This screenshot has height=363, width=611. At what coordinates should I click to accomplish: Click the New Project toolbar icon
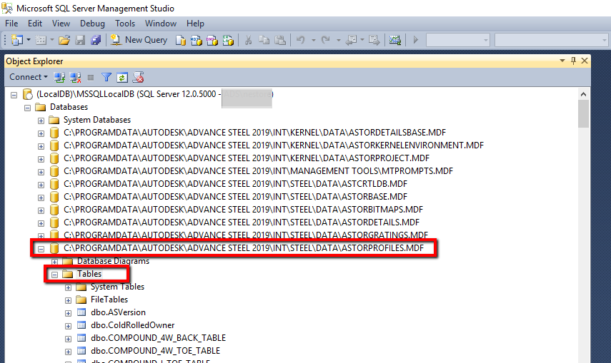point(16,40)
